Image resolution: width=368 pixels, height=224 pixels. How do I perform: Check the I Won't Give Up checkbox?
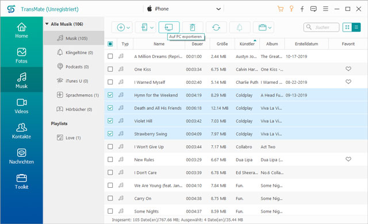[x=110, y=146]
